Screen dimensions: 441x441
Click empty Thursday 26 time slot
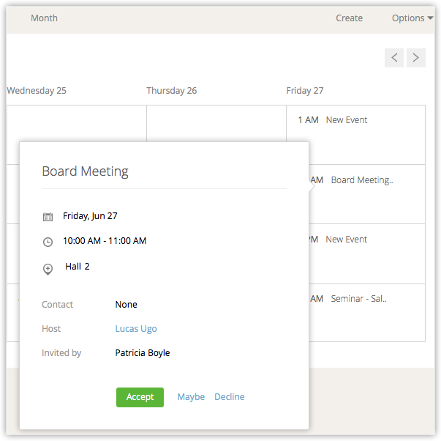click(x=216, y=123)
